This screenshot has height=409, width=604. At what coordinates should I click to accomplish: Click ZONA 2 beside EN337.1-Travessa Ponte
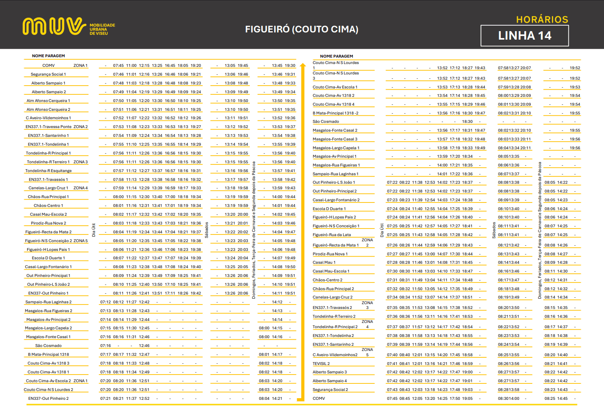click(80, 127)
